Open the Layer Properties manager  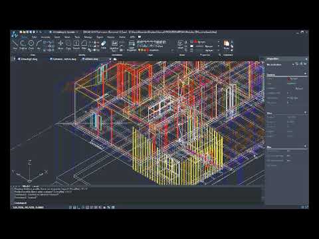[132, 46]
